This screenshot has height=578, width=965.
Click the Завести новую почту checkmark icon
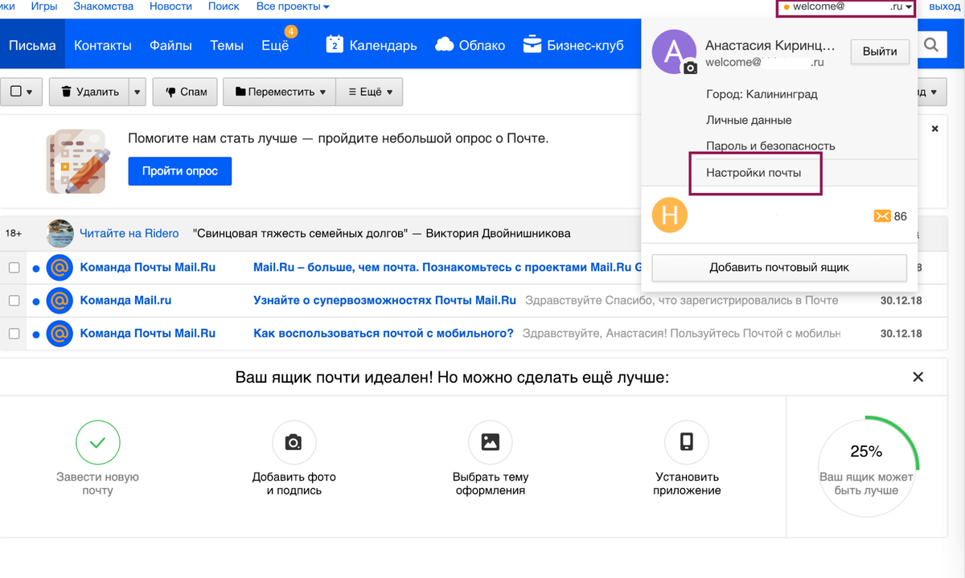tap(97, 441)
